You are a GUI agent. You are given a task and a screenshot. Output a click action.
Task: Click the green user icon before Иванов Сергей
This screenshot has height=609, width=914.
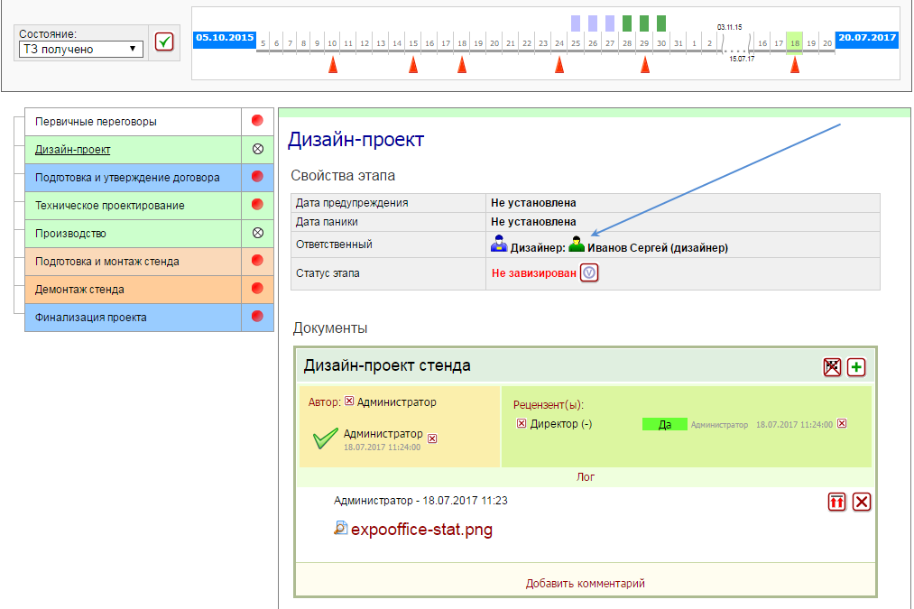[577, 245]
